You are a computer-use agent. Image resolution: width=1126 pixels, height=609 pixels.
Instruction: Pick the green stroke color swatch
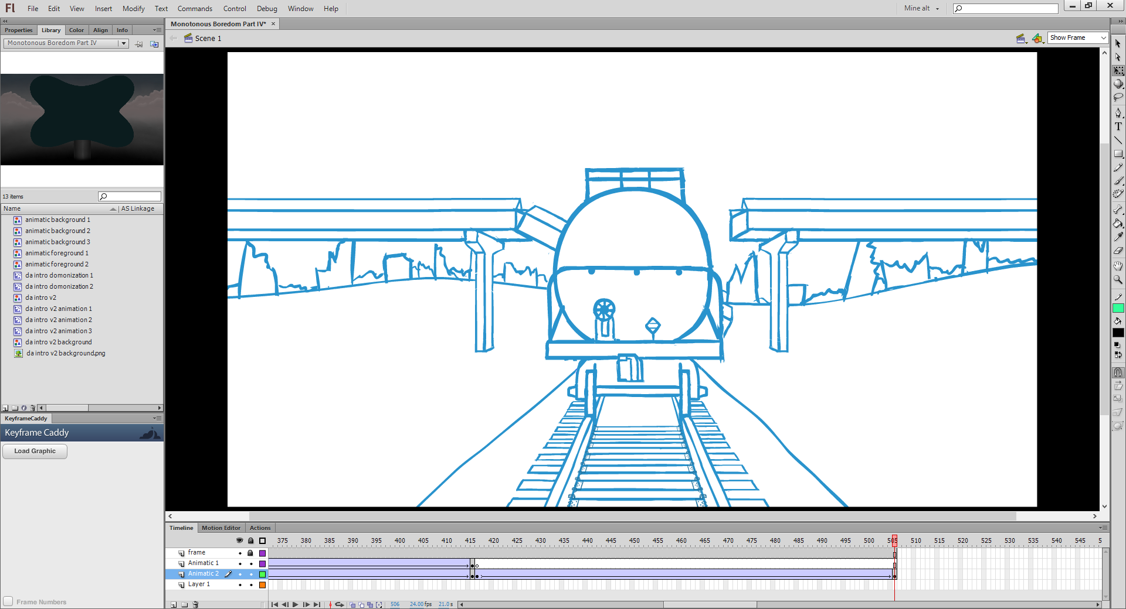(x=1118, y=309)
